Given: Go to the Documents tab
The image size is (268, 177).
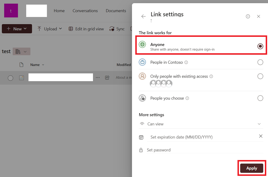Looking at the screenshot, I should 116,11.
